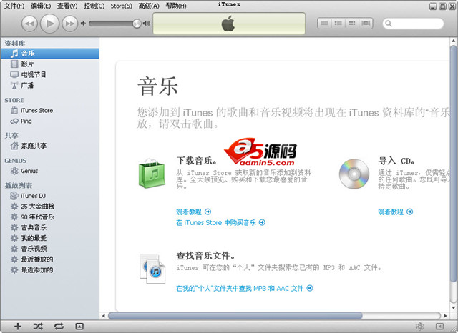Select the 我的最爱 smart playlist
This screenshot has height=333, width=458.
(x=49, y=238)
